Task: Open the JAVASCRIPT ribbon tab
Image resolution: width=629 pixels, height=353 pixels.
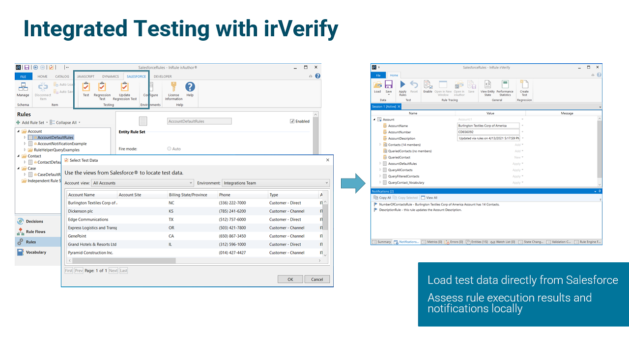Action: pyautogui.click(x=86, y=76)
